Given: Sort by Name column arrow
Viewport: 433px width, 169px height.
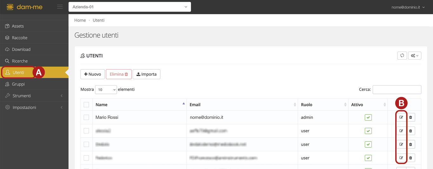Looking at the screenshot, I should pos(184,104).
